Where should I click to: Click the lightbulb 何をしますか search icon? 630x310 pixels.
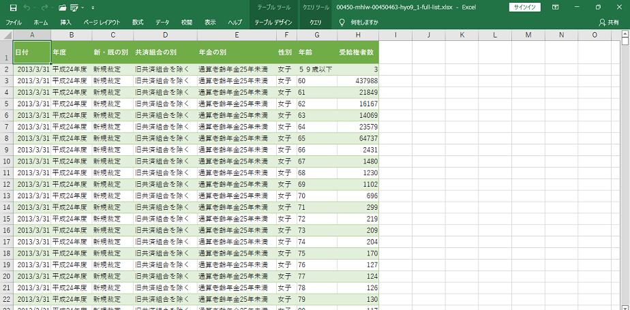pos(342,22)
